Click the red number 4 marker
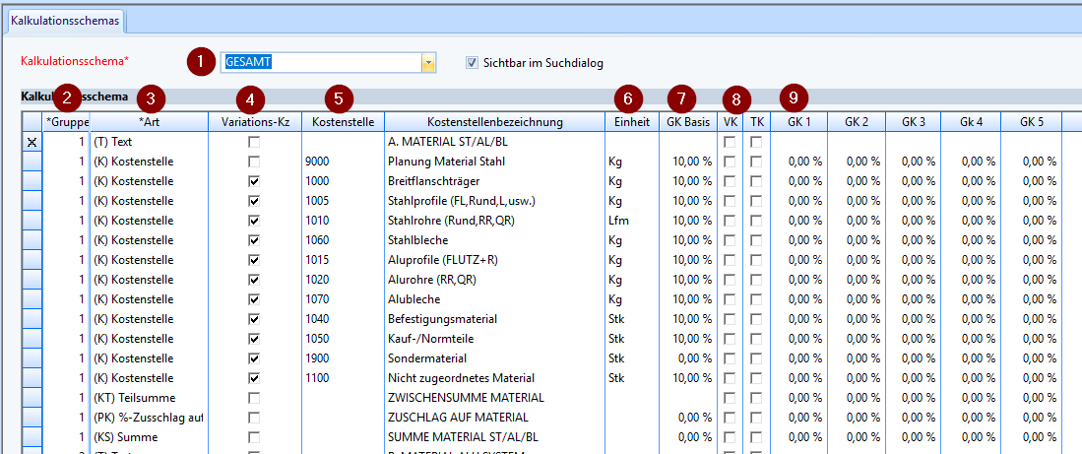The width and height of the screenshot is (1082, 454). click(251, 98)
